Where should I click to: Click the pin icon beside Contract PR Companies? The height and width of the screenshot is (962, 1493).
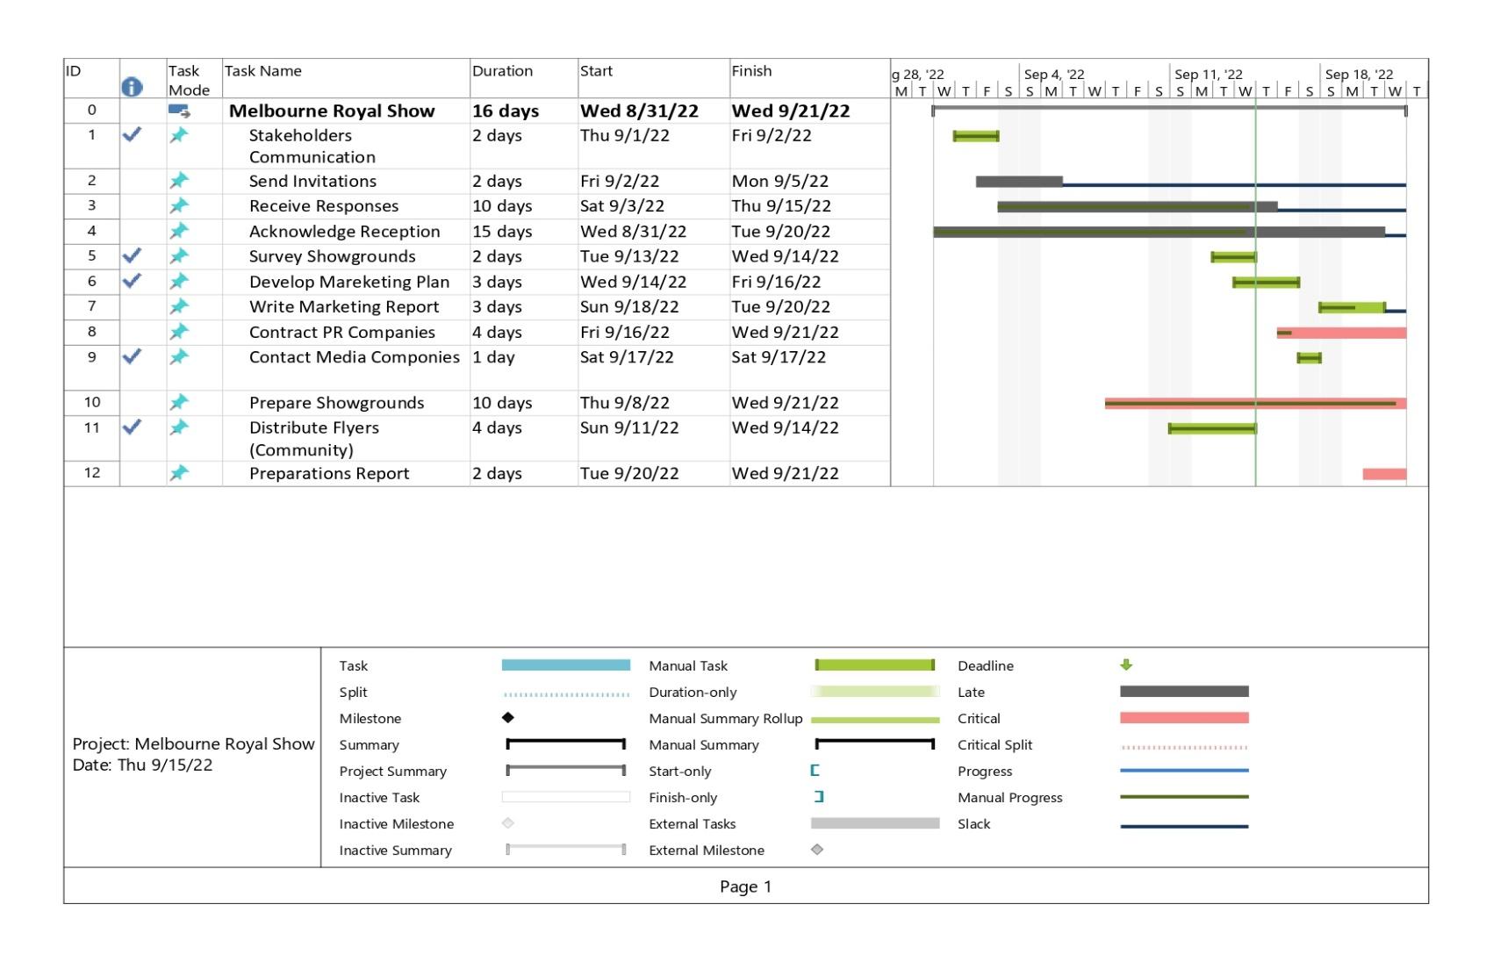179,332
